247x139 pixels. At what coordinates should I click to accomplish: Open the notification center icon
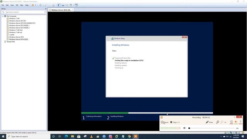coord(243,136)
